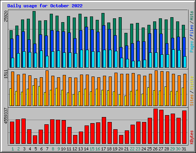Click day 15 on the x-axis
The height and width of the screenshot is (153, 196).
pyautogui.click(x=92, y=149)
